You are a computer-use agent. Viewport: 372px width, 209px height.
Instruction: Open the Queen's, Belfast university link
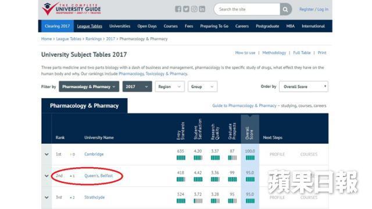click(x=99, y=175)
